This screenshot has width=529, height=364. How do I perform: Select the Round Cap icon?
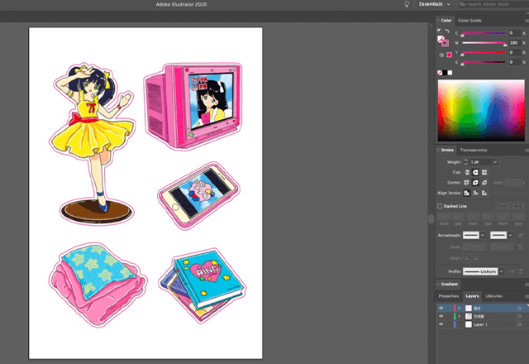click(476, 173)
